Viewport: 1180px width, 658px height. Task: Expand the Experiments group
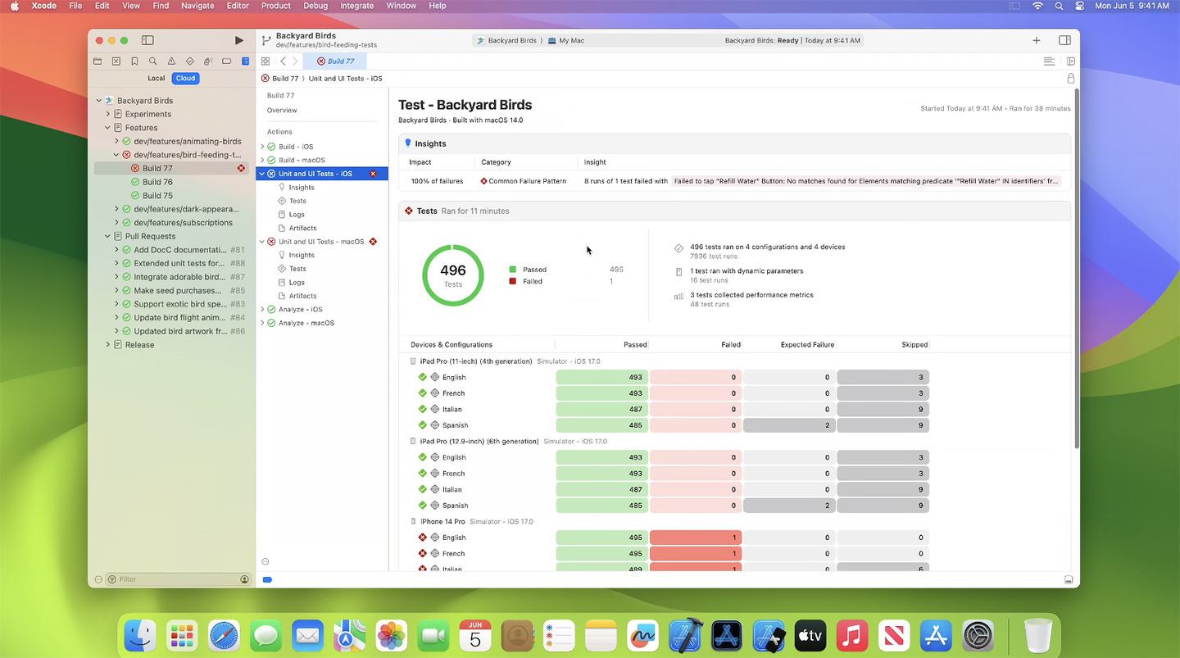pos(107,114)
